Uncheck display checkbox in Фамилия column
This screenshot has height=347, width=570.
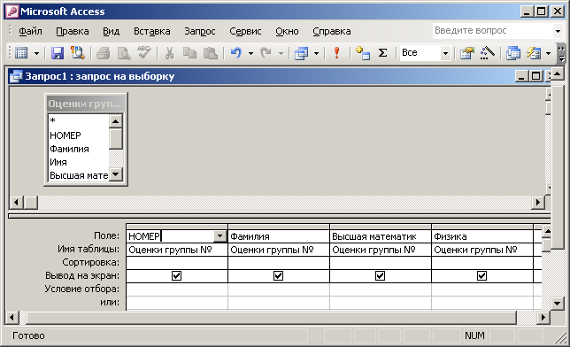(279, 275)
